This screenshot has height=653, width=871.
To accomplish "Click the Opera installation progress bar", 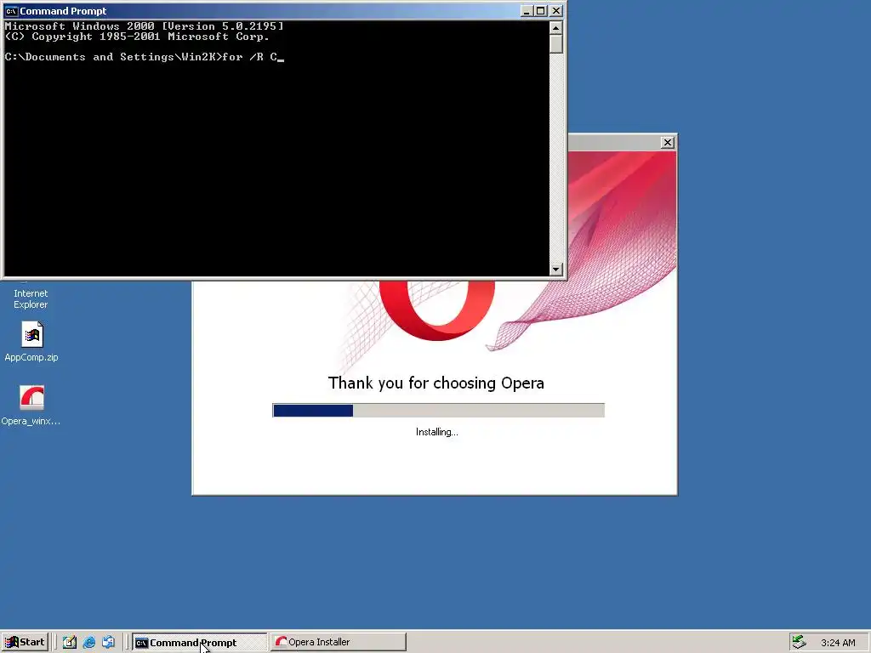I will coord(438,411).
